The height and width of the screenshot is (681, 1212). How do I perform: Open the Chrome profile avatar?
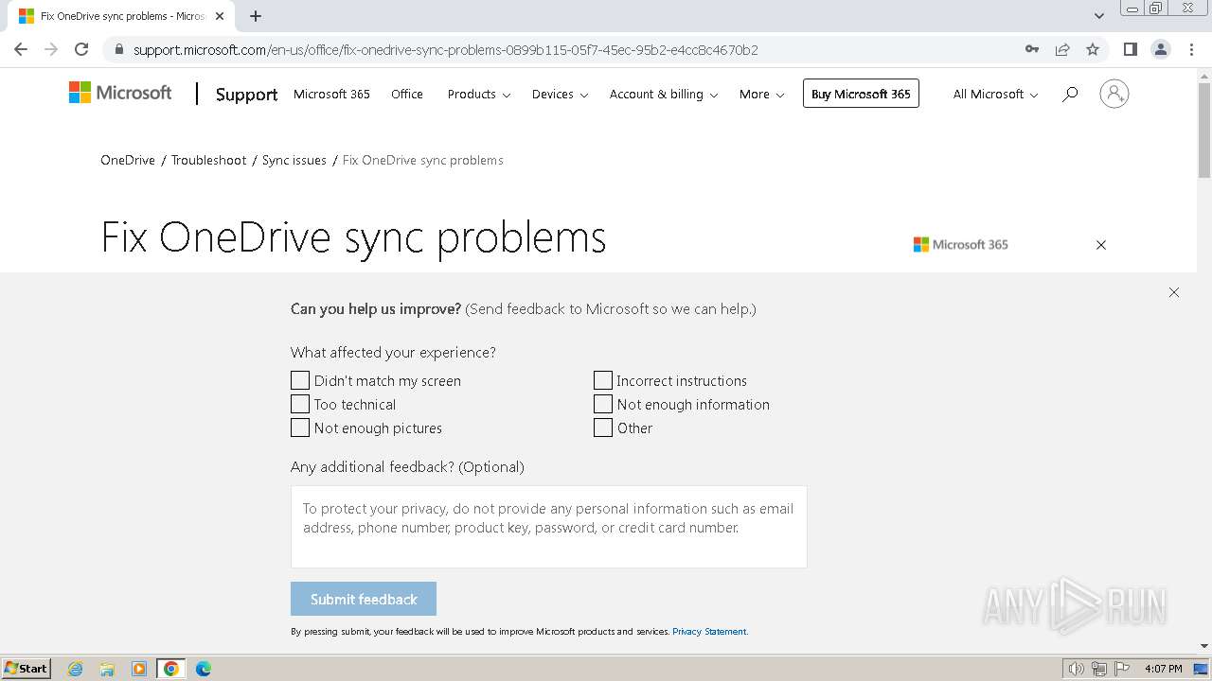pos(1161,49)
